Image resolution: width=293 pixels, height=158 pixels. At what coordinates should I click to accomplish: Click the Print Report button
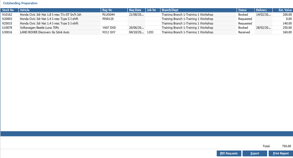click(x=281, y=153)
